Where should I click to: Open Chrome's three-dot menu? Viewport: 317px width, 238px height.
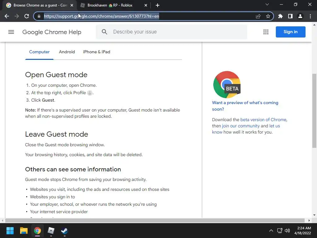(310, 16)
